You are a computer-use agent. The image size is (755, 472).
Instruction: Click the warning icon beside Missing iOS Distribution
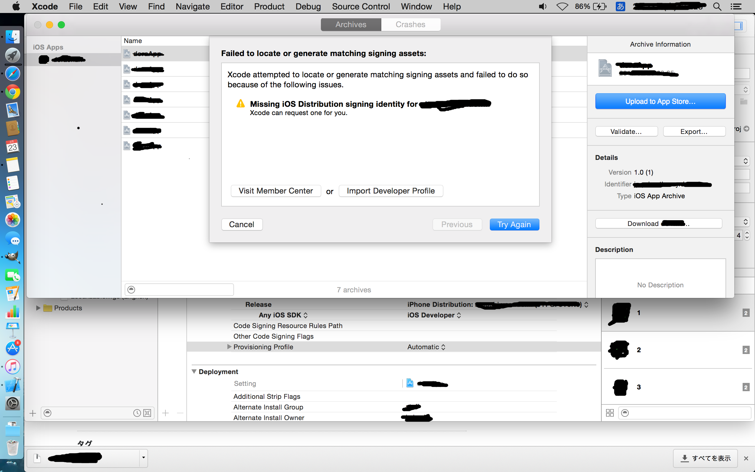coord(241,103)
